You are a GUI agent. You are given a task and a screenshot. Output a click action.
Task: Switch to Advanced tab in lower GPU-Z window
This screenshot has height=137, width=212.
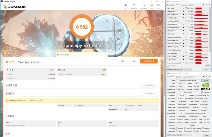184,77
